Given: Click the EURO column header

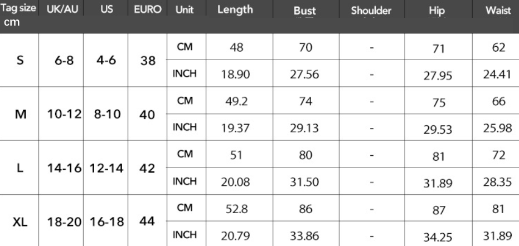Looking at the screenshot, I should (x=148, y=11).
